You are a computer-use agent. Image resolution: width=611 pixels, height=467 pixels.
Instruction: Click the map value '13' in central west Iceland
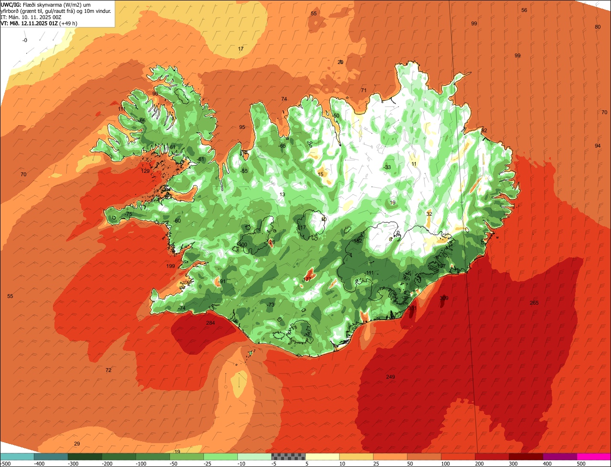282,194
